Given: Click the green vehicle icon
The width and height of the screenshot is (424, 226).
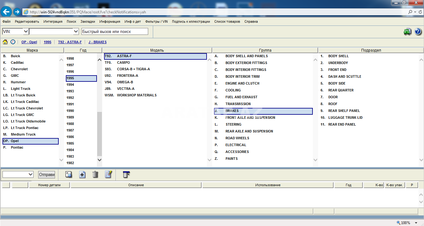Looking at the screenshot, I should 407,31.
